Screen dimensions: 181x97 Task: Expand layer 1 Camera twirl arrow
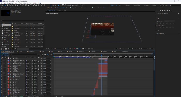(x=7, y=59)
